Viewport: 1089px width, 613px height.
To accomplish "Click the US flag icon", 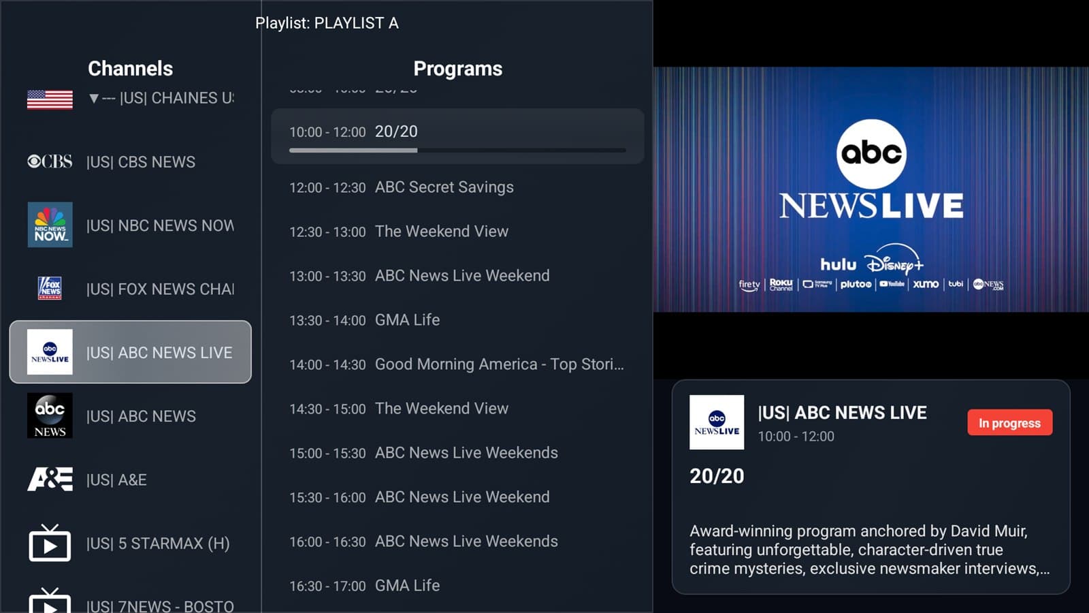I will pos(49,99).
